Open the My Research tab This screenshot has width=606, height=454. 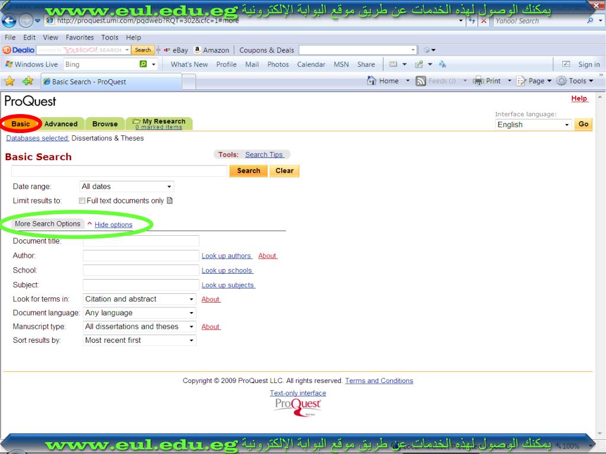pos(159,124)
